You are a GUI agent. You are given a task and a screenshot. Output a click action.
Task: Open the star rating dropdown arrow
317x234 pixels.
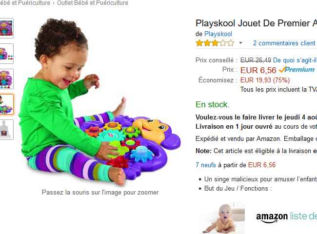(240, 43)
